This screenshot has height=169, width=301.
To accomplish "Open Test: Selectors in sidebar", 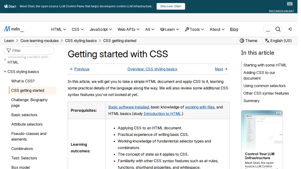I will [24, 158].
